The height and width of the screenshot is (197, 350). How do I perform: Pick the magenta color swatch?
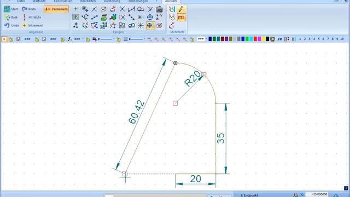click(259, 39)
